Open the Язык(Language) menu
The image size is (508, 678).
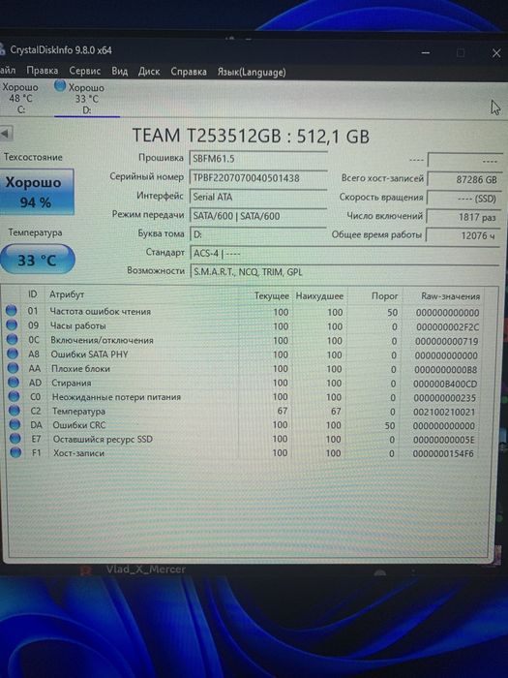(x=252, y=72)
